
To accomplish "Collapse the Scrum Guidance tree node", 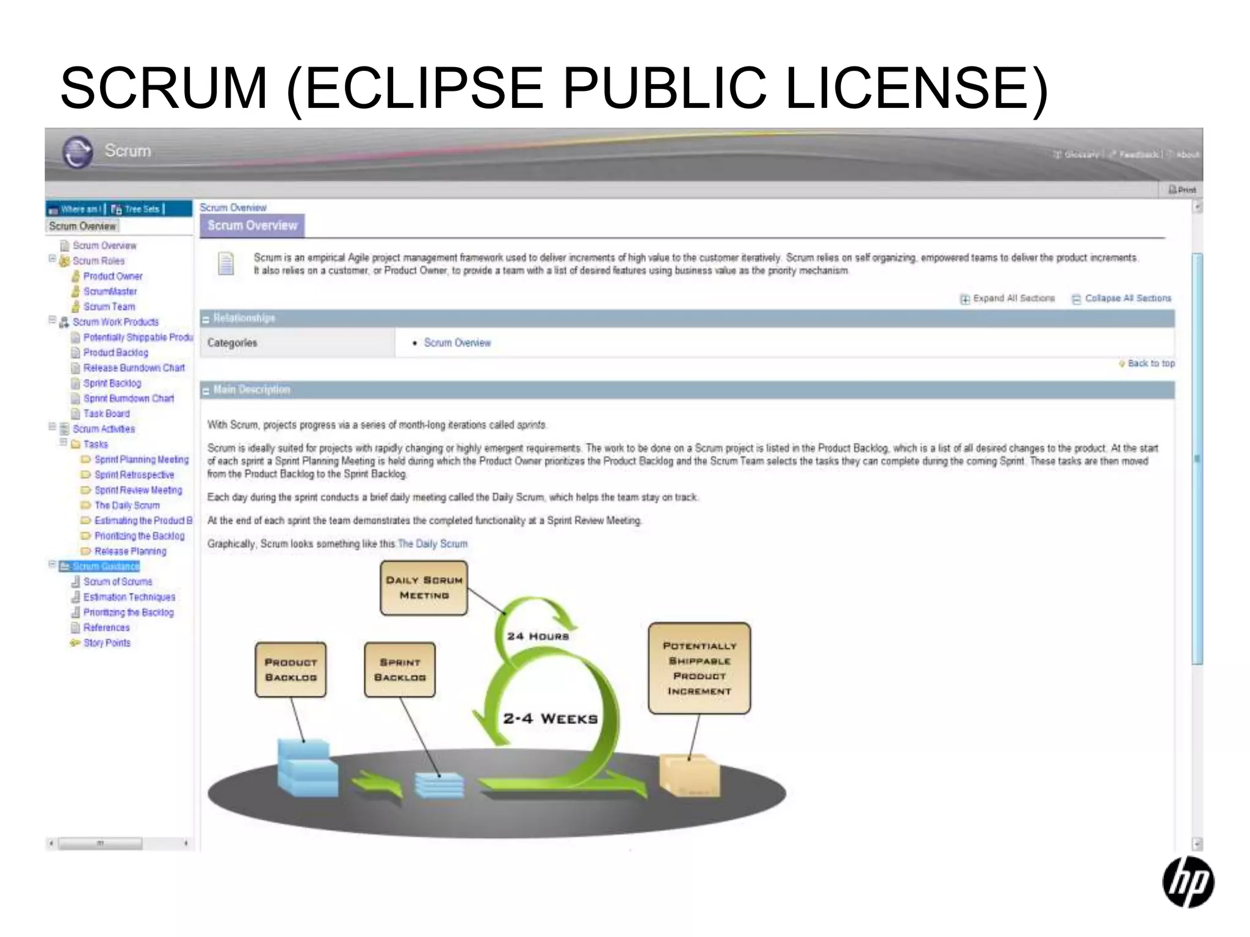I will 52,564.
